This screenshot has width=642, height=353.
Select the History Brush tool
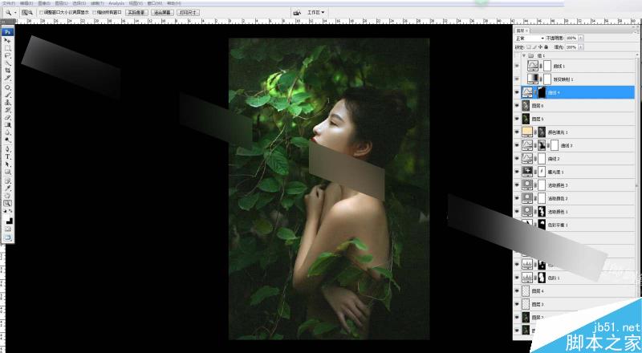pyautogui.click(x=7, y=110)
